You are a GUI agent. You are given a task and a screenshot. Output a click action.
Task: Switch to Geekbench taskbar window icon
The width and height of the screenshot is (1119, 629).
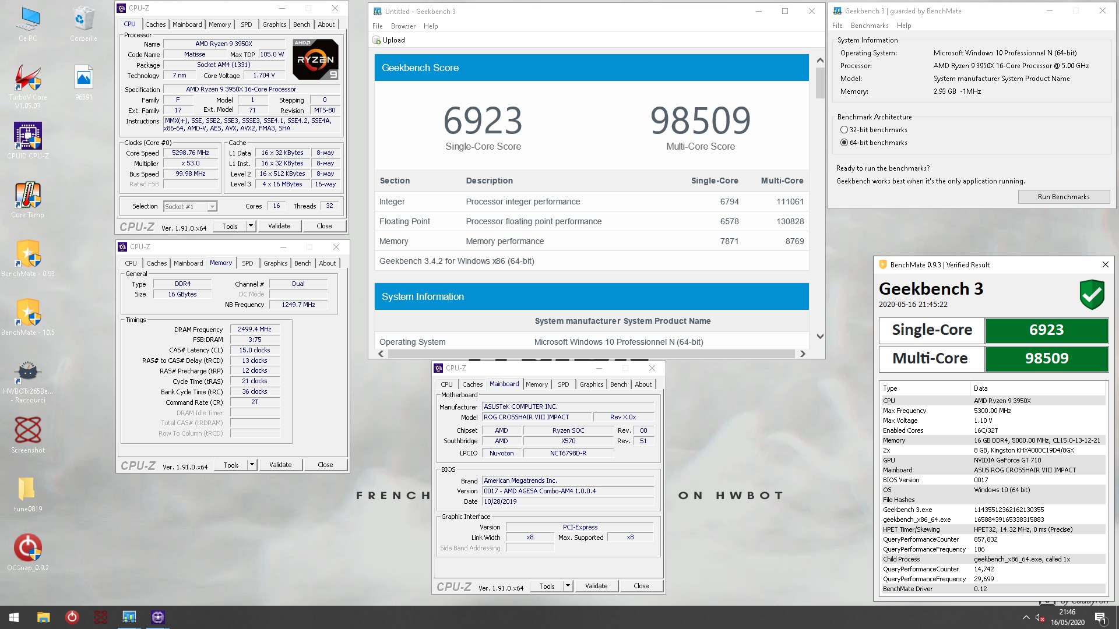click(129, 617)
